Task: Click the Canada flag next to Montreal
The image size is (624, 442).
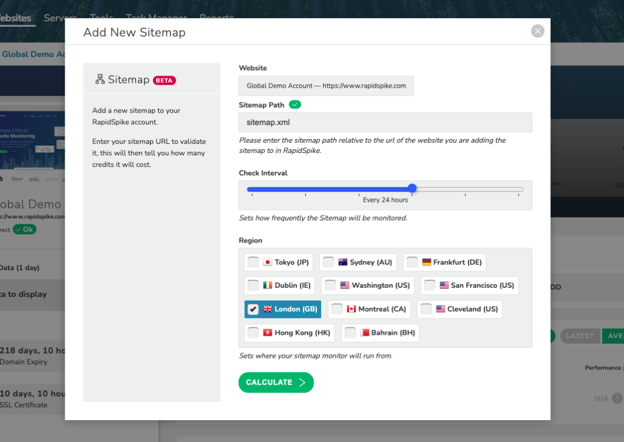Action: pyautogui.click(x=351, y=309)
